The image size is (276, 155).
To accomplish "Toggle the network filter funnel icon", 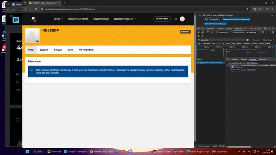I will (x=208, y=32).
